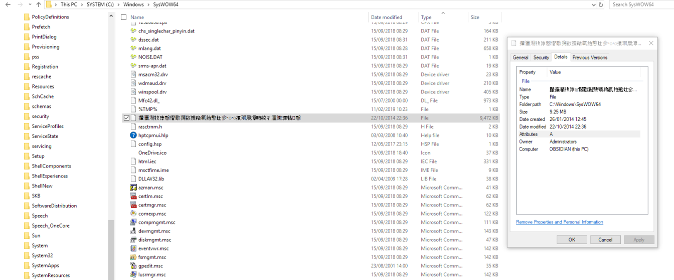Screen dimensions: 674x280
Task: Sort by Size column header
Action: (x=474, y=17)
